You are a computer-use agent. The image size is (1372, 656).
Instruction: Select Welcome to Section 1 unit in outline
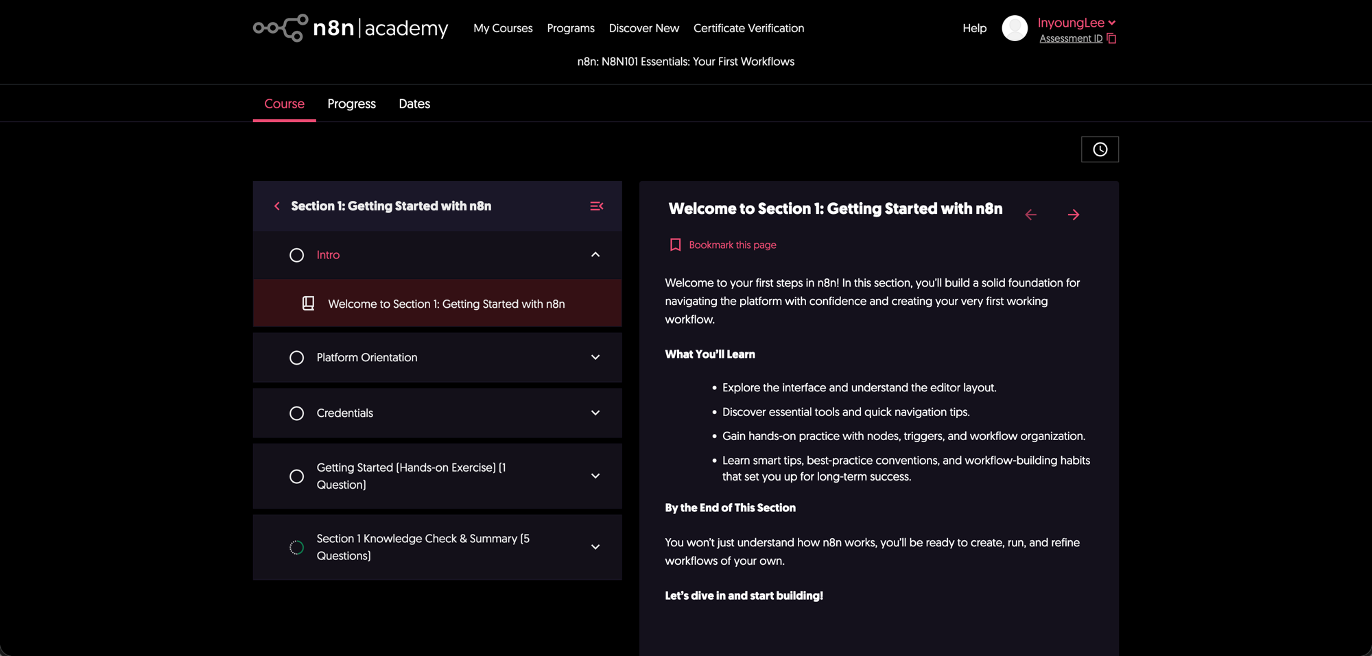tap(437, 303)
